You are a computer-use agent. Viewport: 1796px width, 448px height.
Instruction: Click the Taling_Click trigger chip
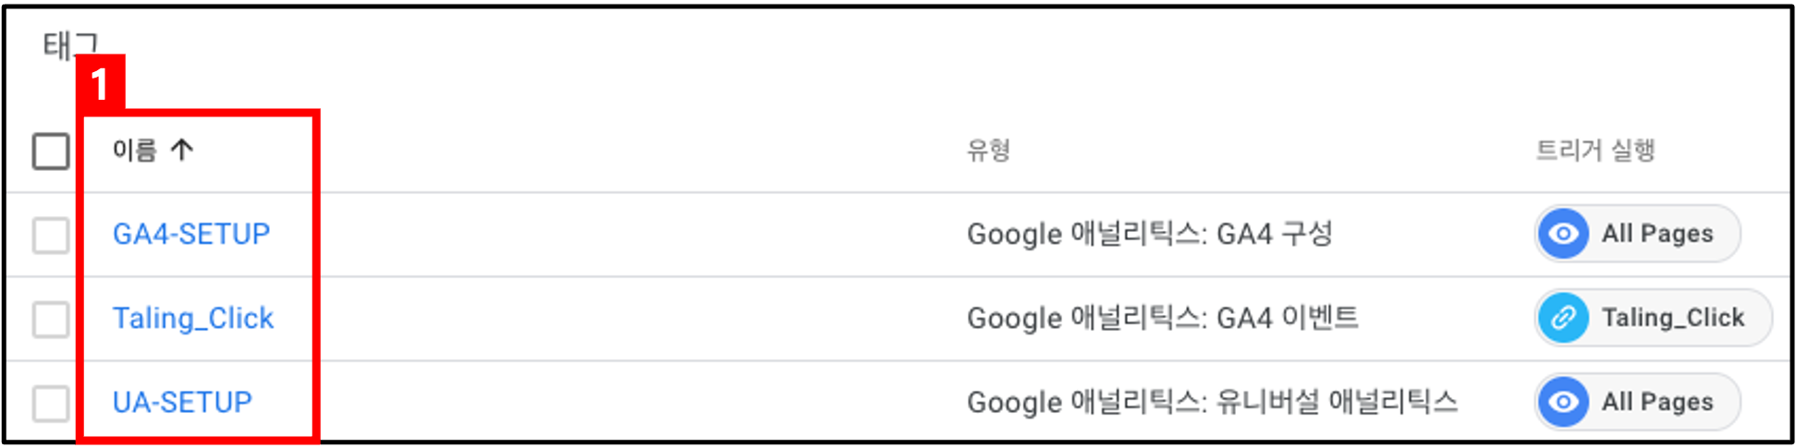pos(1654,318)
